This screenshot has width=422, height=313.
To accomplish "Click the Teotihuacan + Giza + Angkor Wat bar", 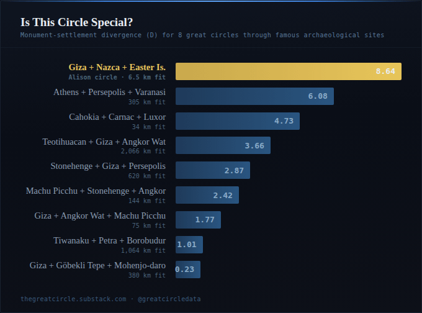I will tap(223, 145).
